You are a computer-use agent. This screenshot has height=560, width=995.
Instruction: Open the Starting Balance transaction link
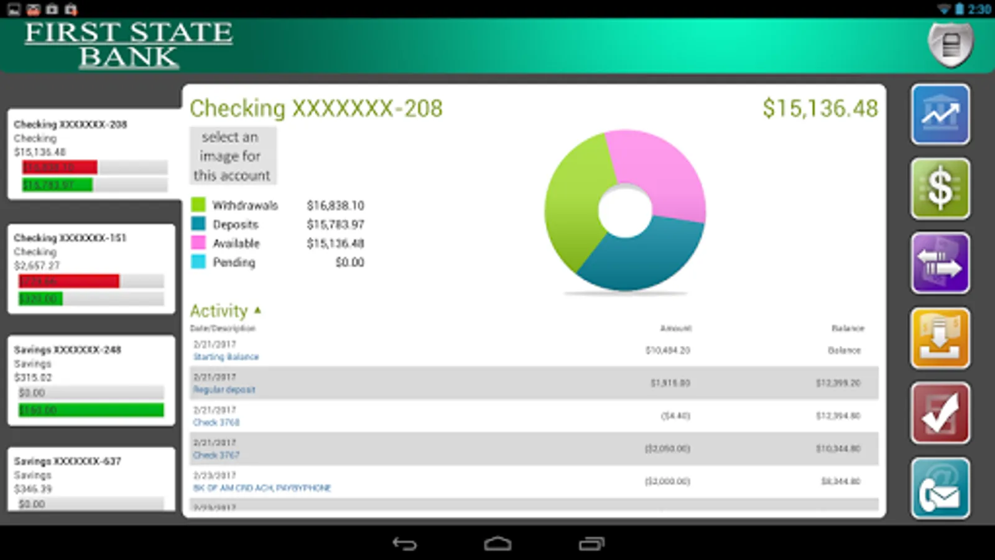coord(226,357)
